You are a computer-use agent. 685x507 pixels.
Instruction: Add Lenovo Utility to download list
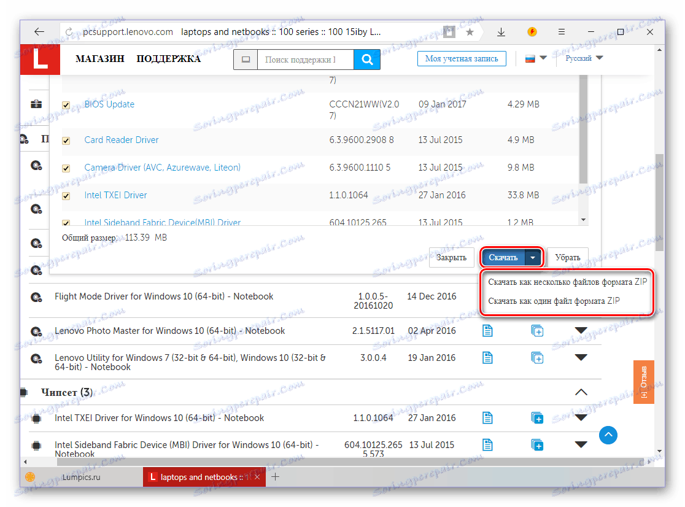537,358
